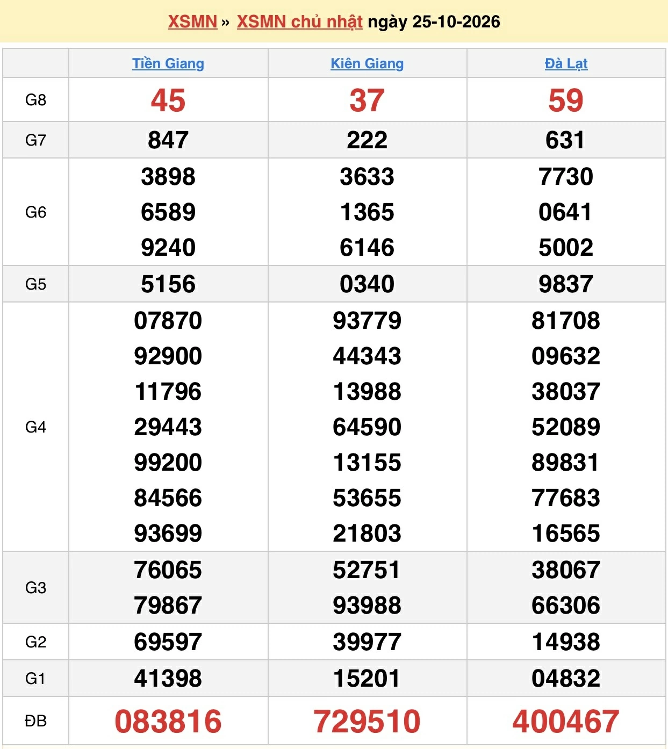Select Đà Lạt G5 number 9837
This screenshot has height=749, width=668.
click(x=566, y=284)
